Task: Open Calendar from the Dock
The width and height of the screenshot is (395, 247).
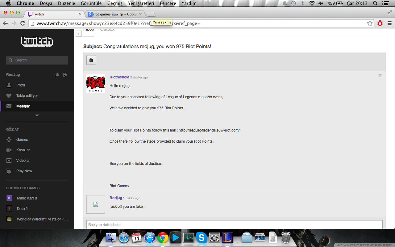Action: click(x=137, y=238)
